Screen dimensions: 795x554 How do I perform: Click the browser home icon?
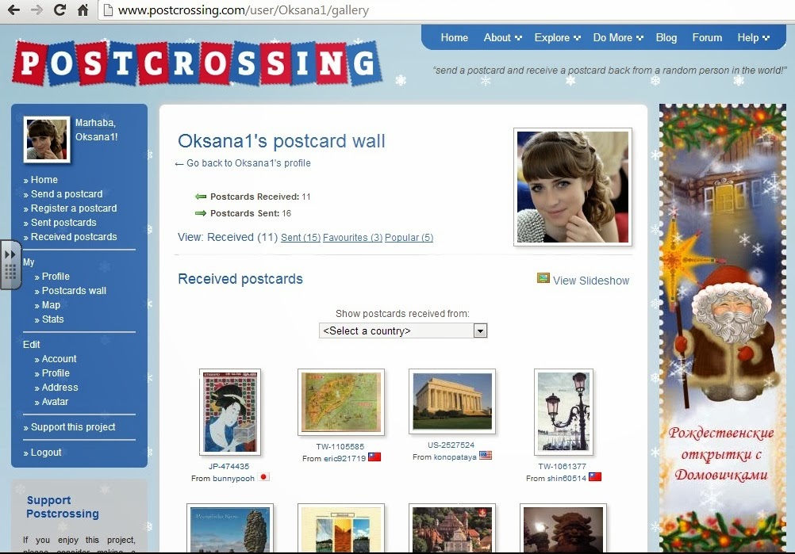tap(83, 10)
